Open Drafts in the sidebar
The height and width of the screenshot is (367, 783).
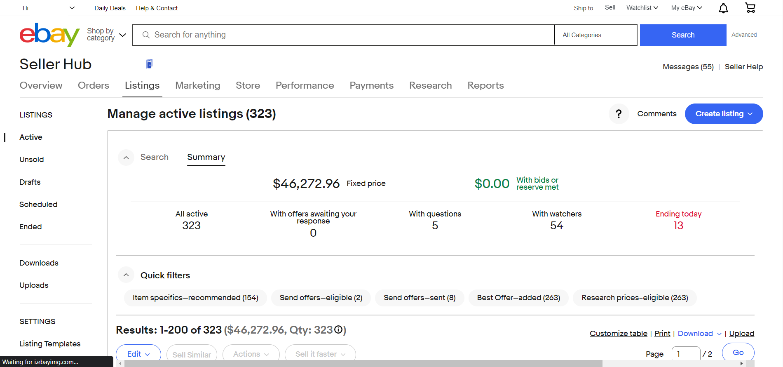30,182
